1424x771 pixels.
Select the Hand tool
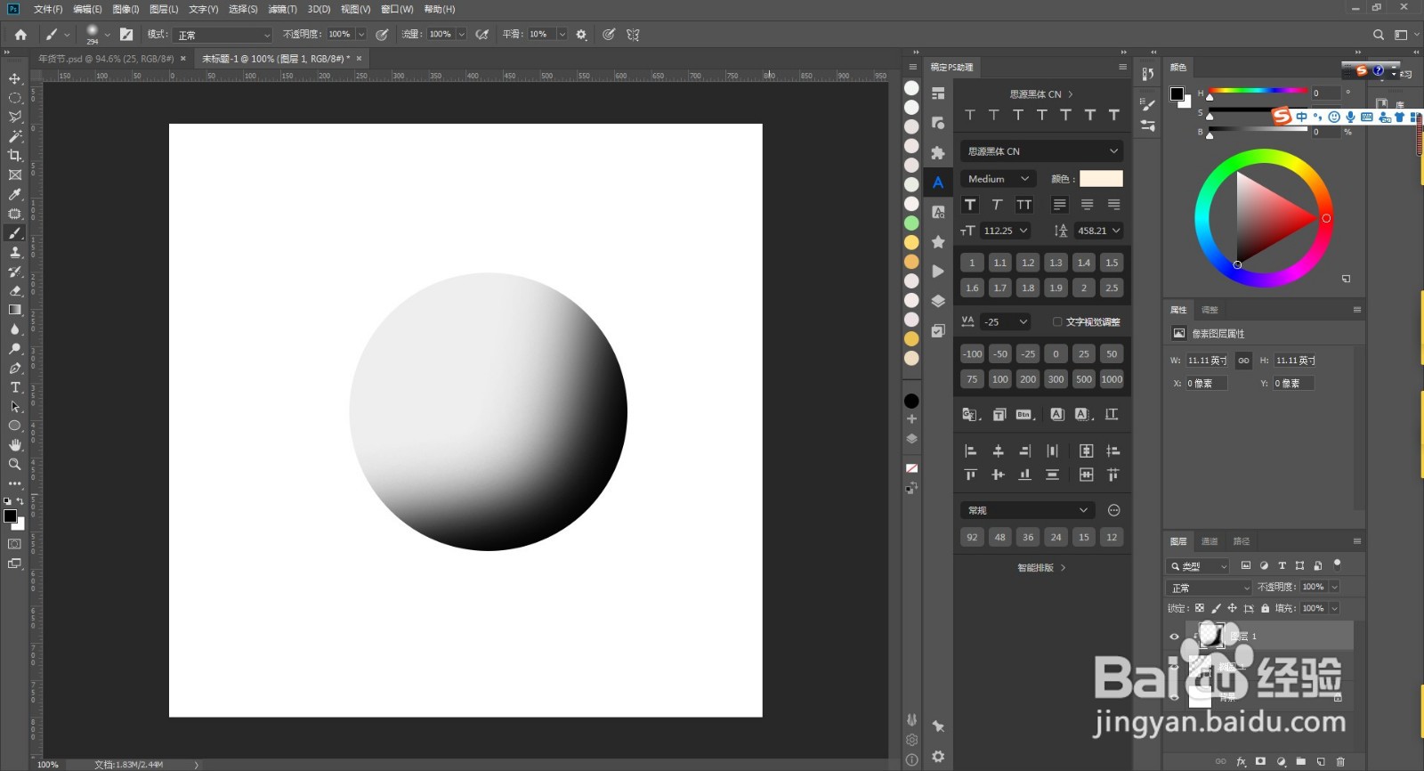click(x=15, y=445)
